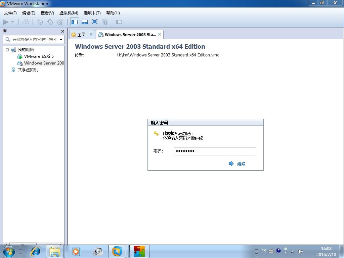Screen dimensions: 344x258
Task: Open the snapshot manager toolbar icon
Action: pyautogui.click(x=60, y=22)
